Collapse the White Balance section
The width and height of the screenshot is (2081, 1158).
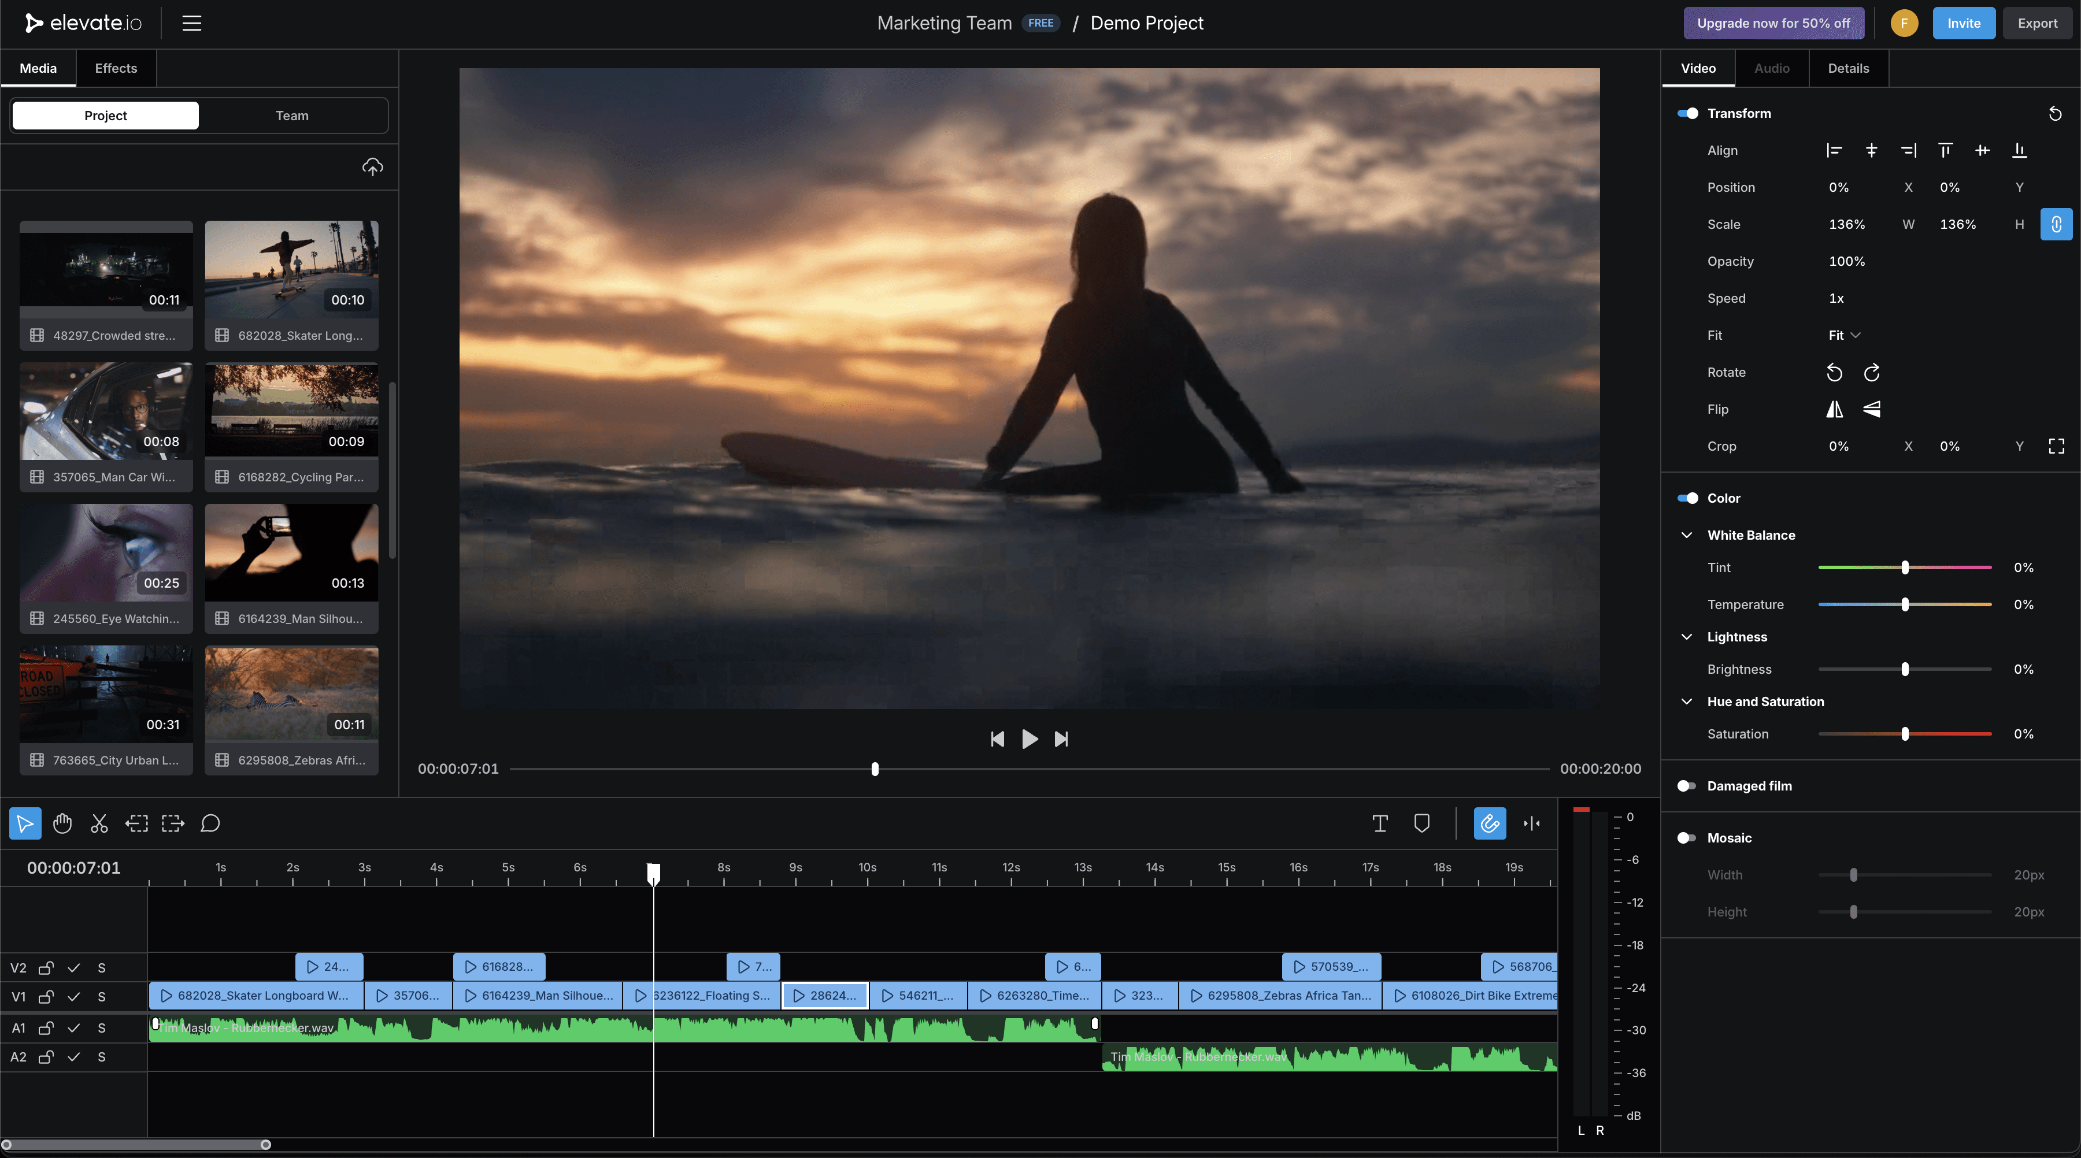click(x=1687, y=536)
